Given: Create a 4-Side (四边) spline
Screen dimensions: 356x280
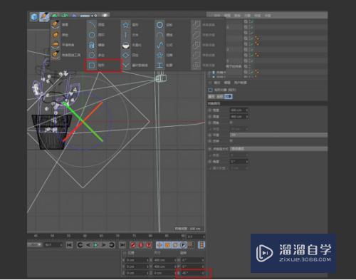Looking at the screenshot, I should point(126,55).
